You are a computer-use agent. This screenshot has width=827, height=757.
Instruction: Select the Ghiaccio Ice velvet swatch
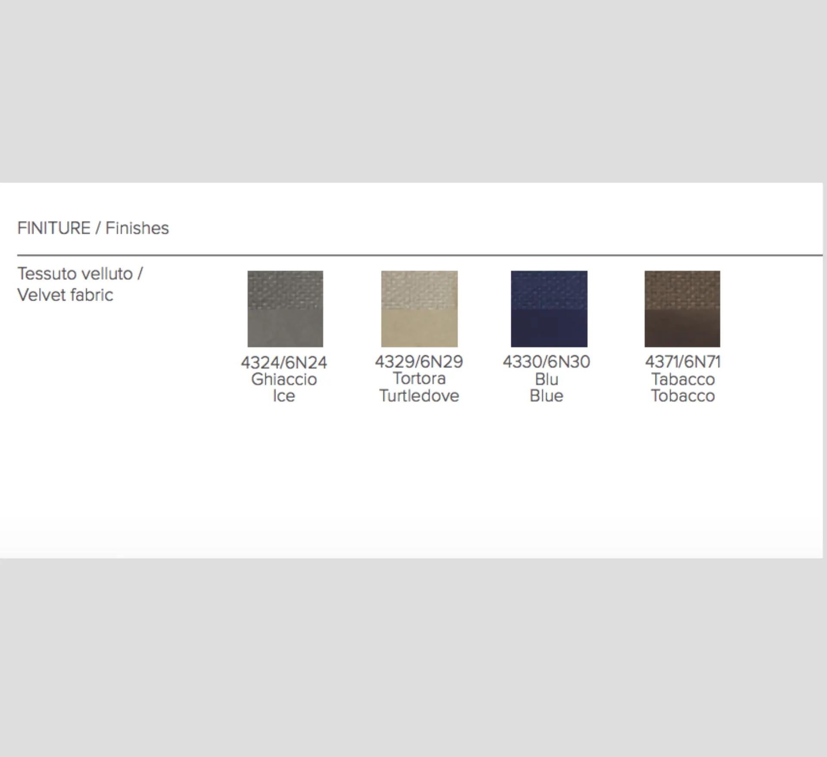[285, 309]
